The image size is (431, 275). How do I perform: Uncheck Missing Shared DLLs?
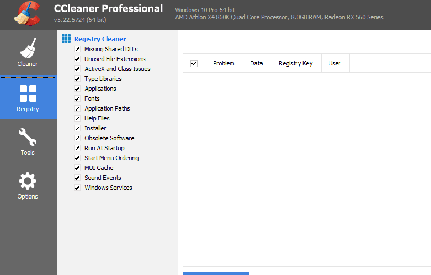pyautogui.click(x=77, y=49)
